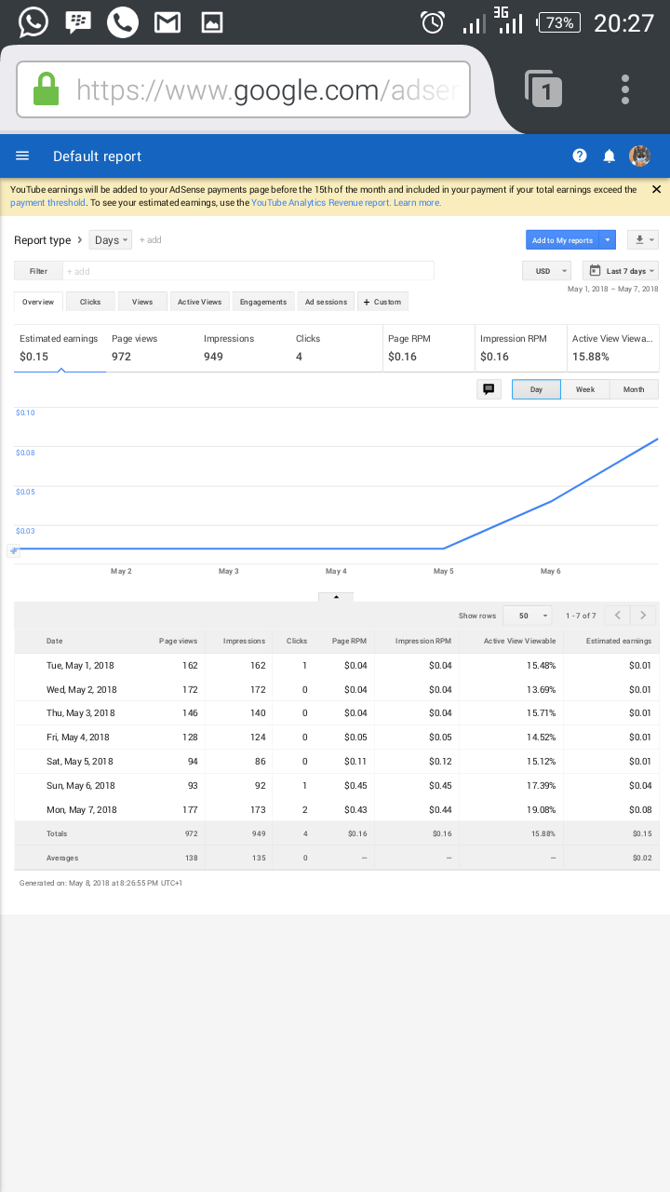Click the Filter add field
670x1192 pixels.
pos(248,271)
